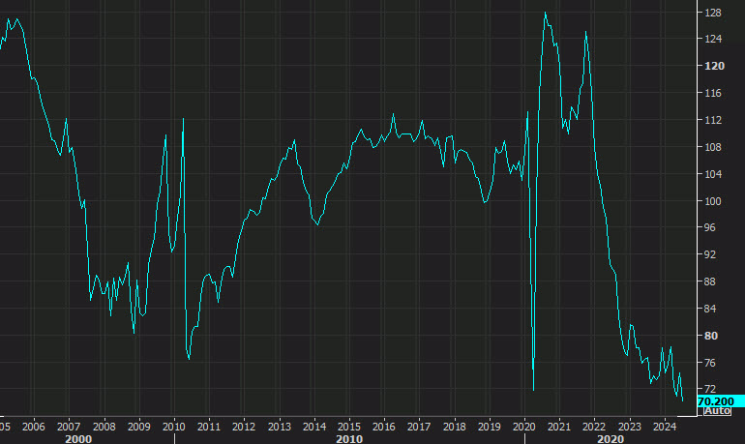Click the 2009 year label
745x444 pixels.
click(138, 427)
